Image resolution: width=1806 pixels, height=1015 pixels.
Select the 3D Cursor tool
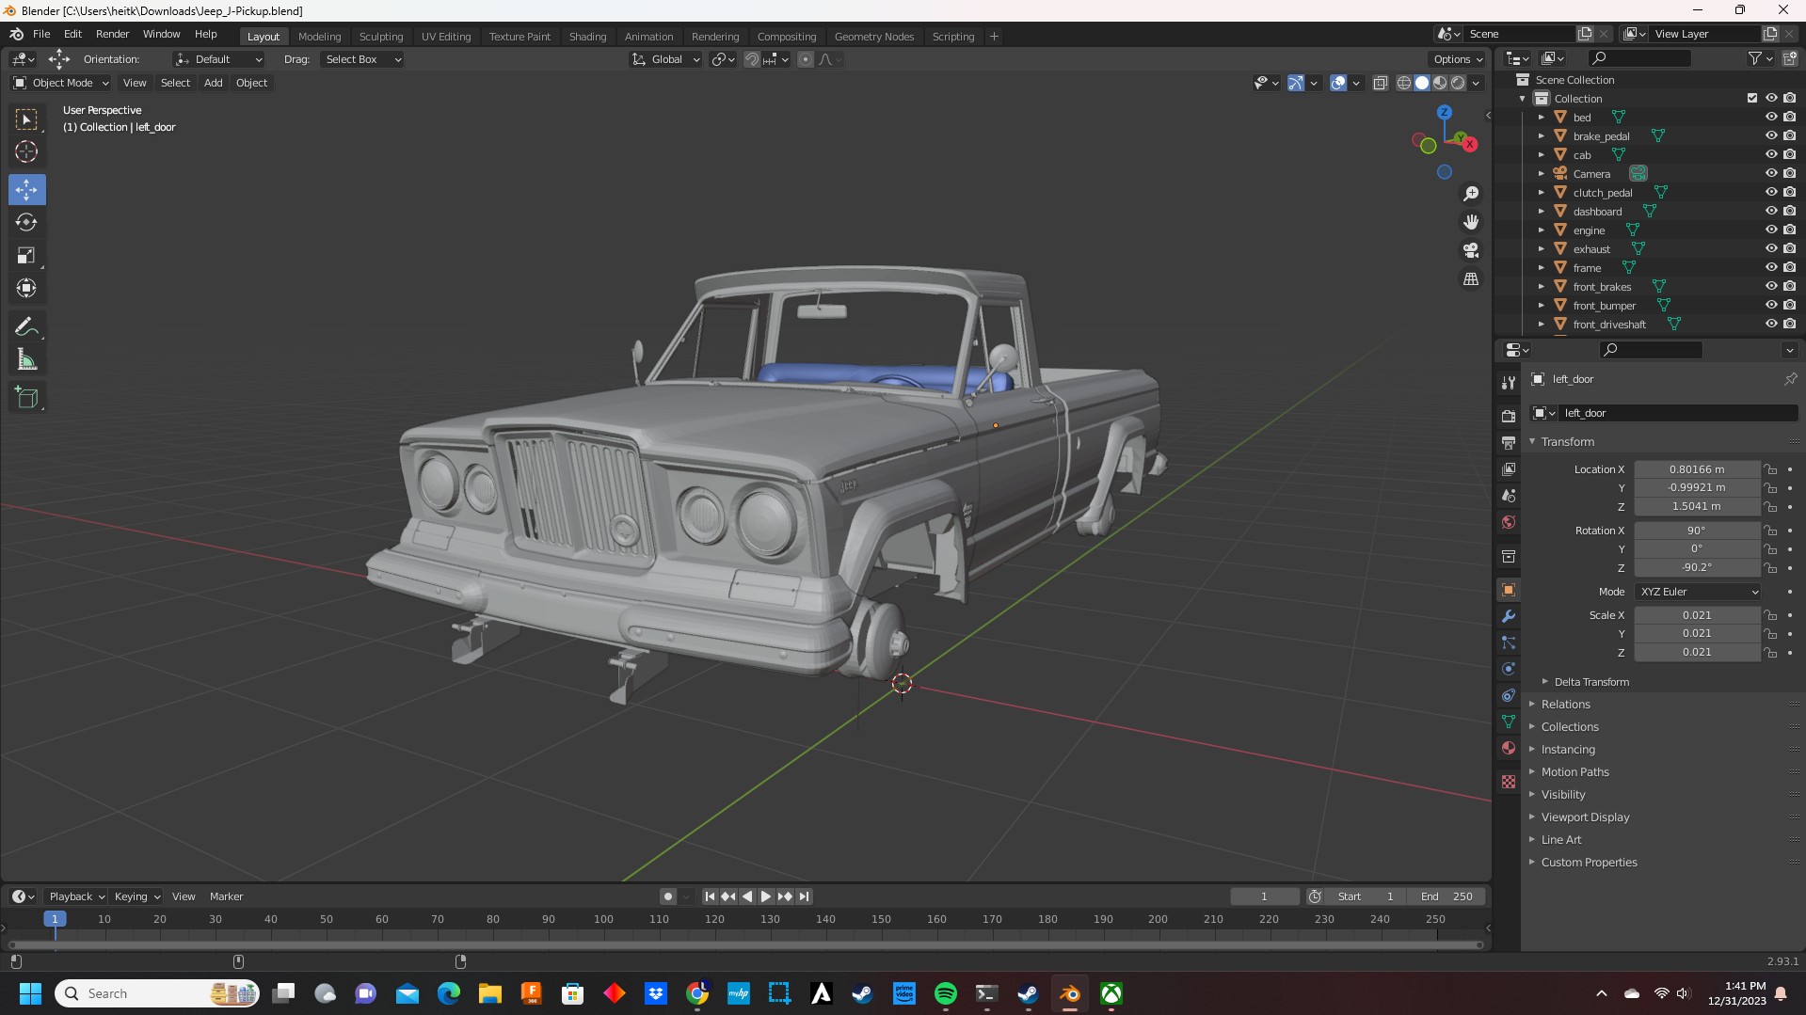26,152
